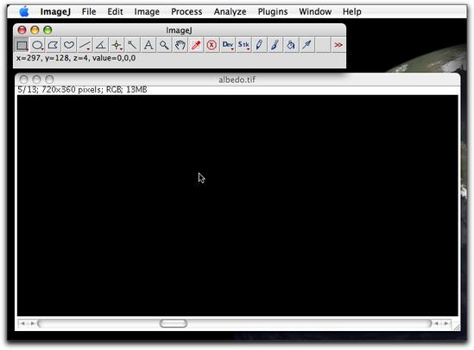The height and width of the screenshot is (350, 474).
Task: Open the Plugins menu
Action: pyautogui.click(x=273, y=11)
